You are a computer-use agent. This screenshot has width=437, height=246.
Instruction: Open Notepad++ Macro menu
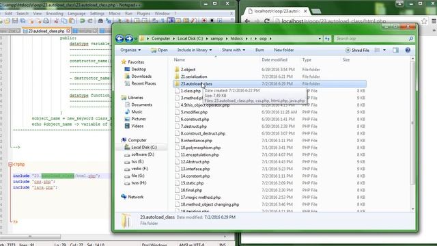[115, 14]
